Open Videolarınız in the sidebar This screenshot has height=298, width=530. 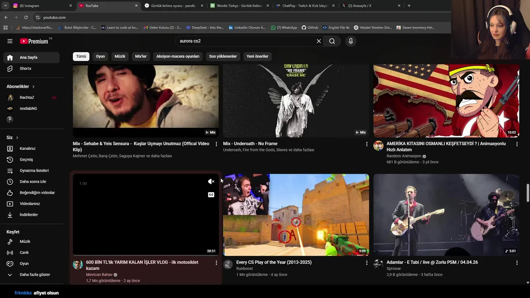tap(31, 204)
